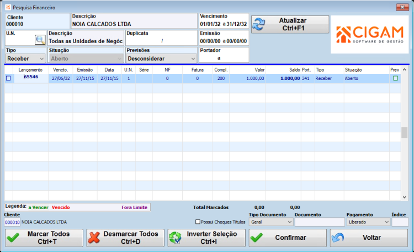Toggle the Prev checkbox on row 65546

pyautogui.click(x=395, y=78)
